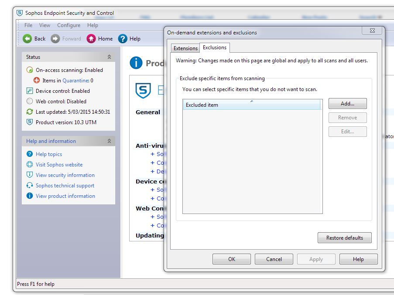Click the technical support headset icon
Image resolution: width=394 pixels, height=295 pixels.
point(30,185)
